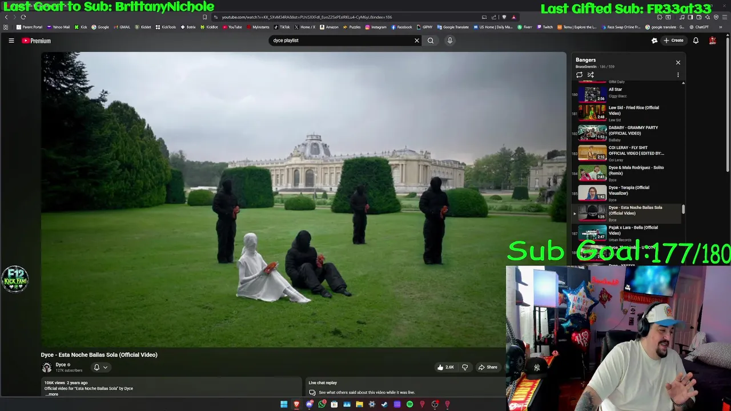This screenshot has height=411, width=731.
Task: Open Steam from taskbar
Action: point(384,404)
